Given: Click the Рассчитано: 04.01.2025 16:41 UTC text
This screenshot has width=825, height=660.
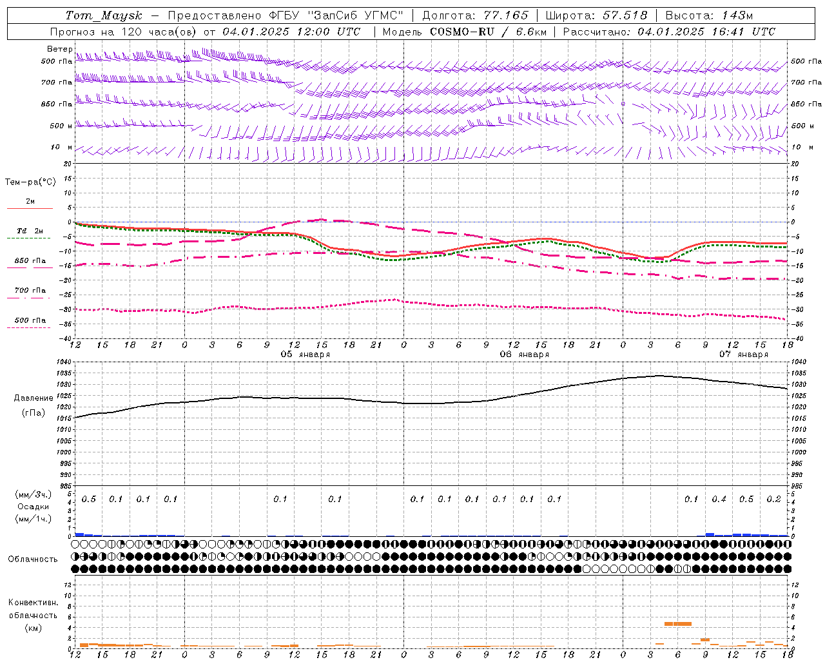Looking at the screenshot, I should tap(669, 32).
